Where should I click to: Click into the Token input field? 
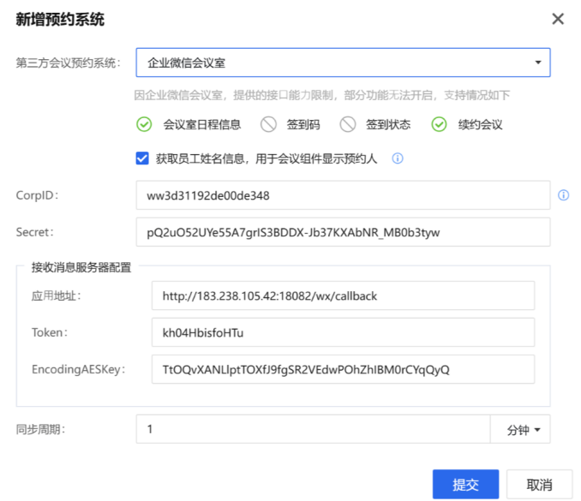click(343, 332)
